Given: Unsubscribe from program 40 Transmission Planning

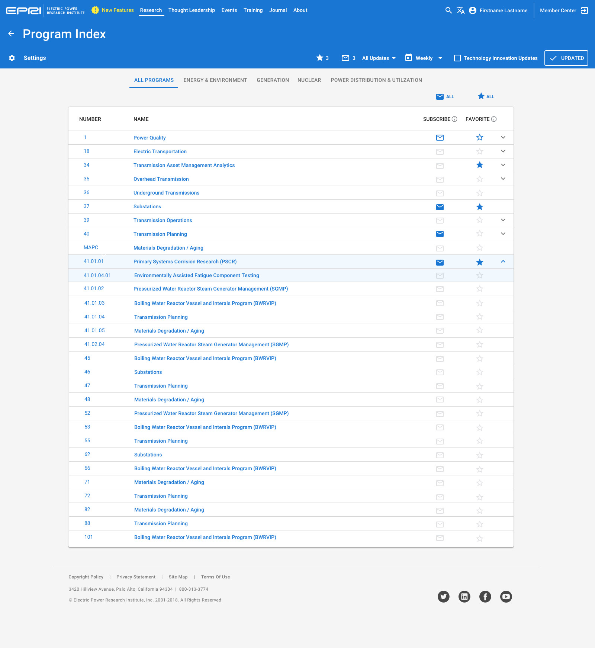Looking at the screenshot, I should pyautogui.click(x=440, y=234).
